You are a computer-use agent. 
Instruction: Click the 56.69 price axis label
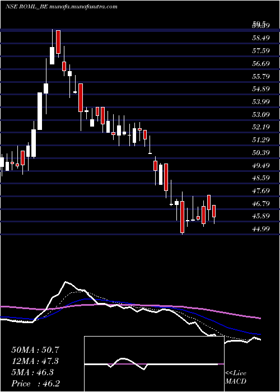click(x=261, y=63)
